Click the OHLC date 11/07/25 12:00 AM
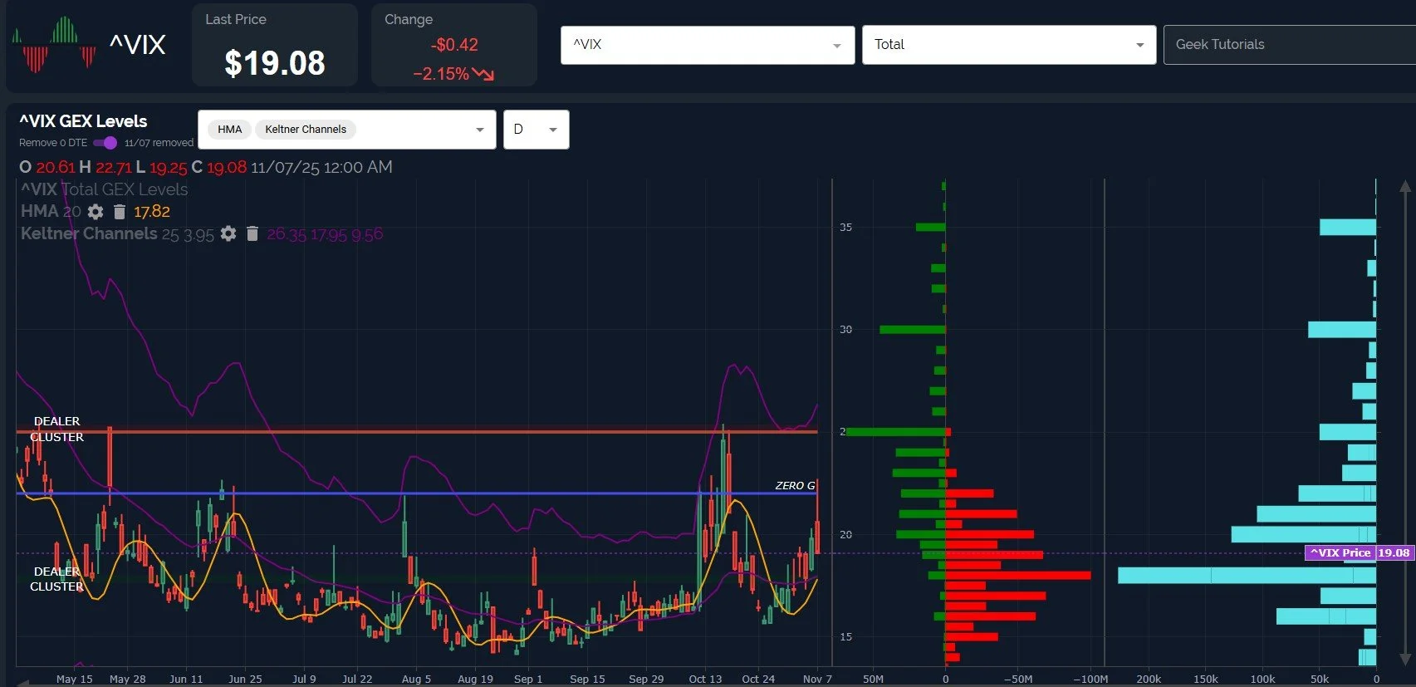The height and width of the screenshot is (687, 1416). tap(321, 167)
